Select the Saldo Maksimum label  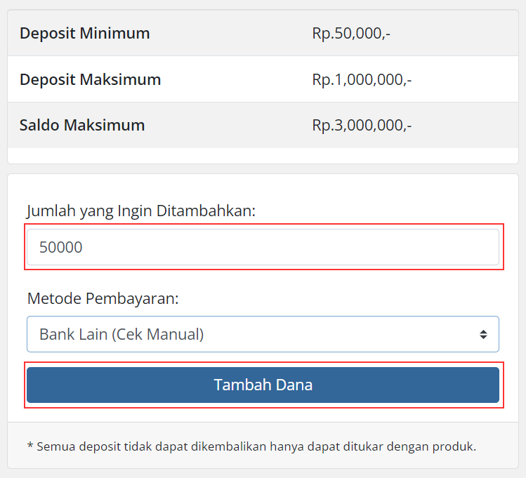[82, 126]
